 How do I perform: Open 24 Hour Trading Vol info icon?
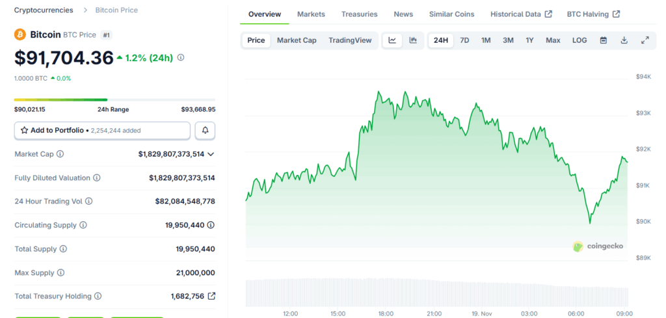(88, 201)
